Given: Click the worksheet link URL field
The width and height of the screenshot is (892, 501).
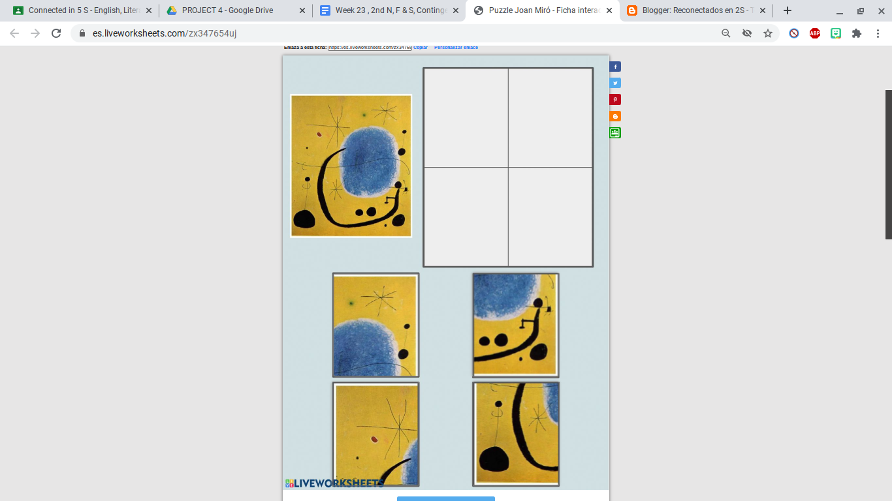Looking at the screenshot, I should (370, 48).
